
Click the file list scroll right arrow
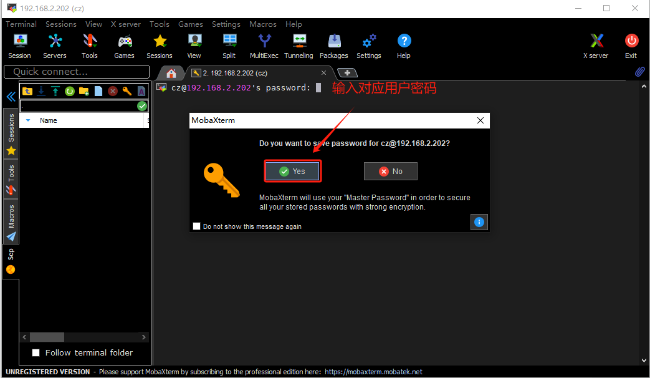point(144,337)
